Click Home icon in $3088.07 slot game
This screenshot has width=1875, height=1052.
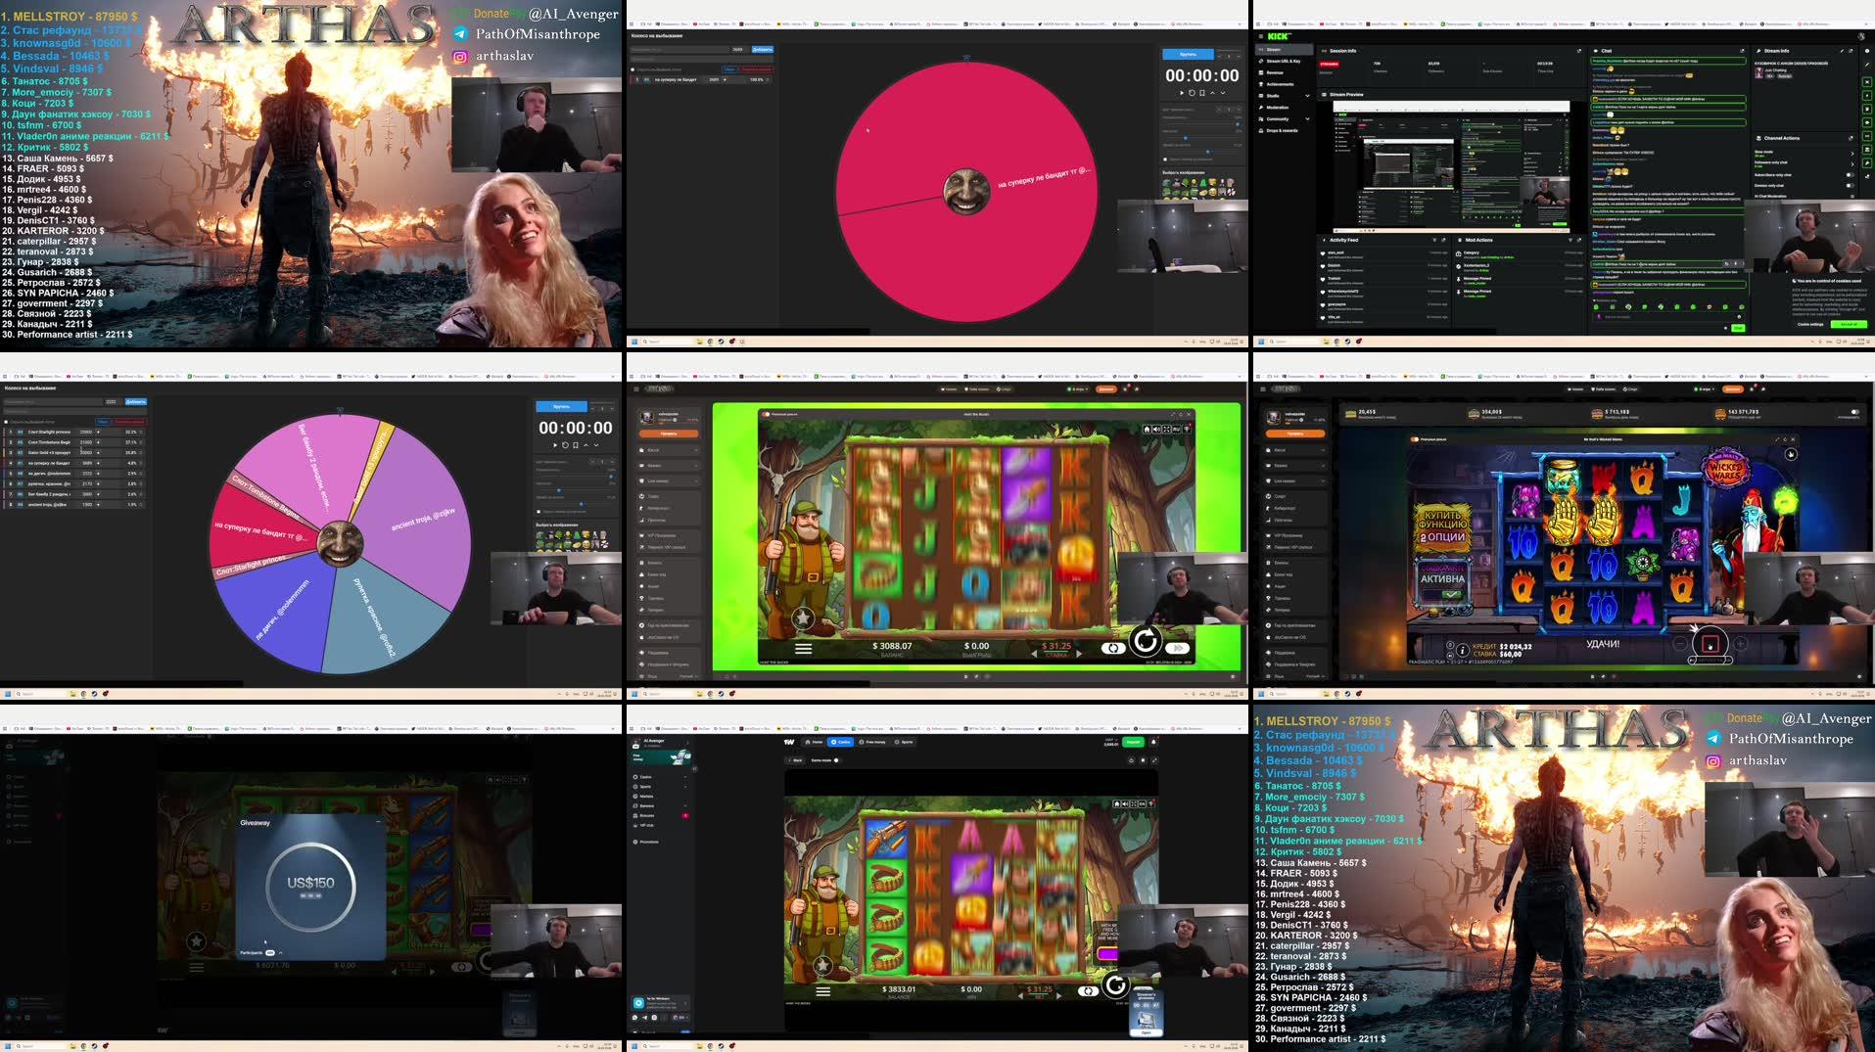point(1147,429)
